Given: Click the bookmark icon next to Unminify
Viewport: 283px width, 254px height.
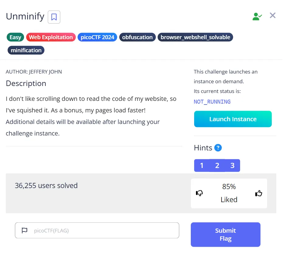Looking at the screenshot, I should [x=54, y=17].
